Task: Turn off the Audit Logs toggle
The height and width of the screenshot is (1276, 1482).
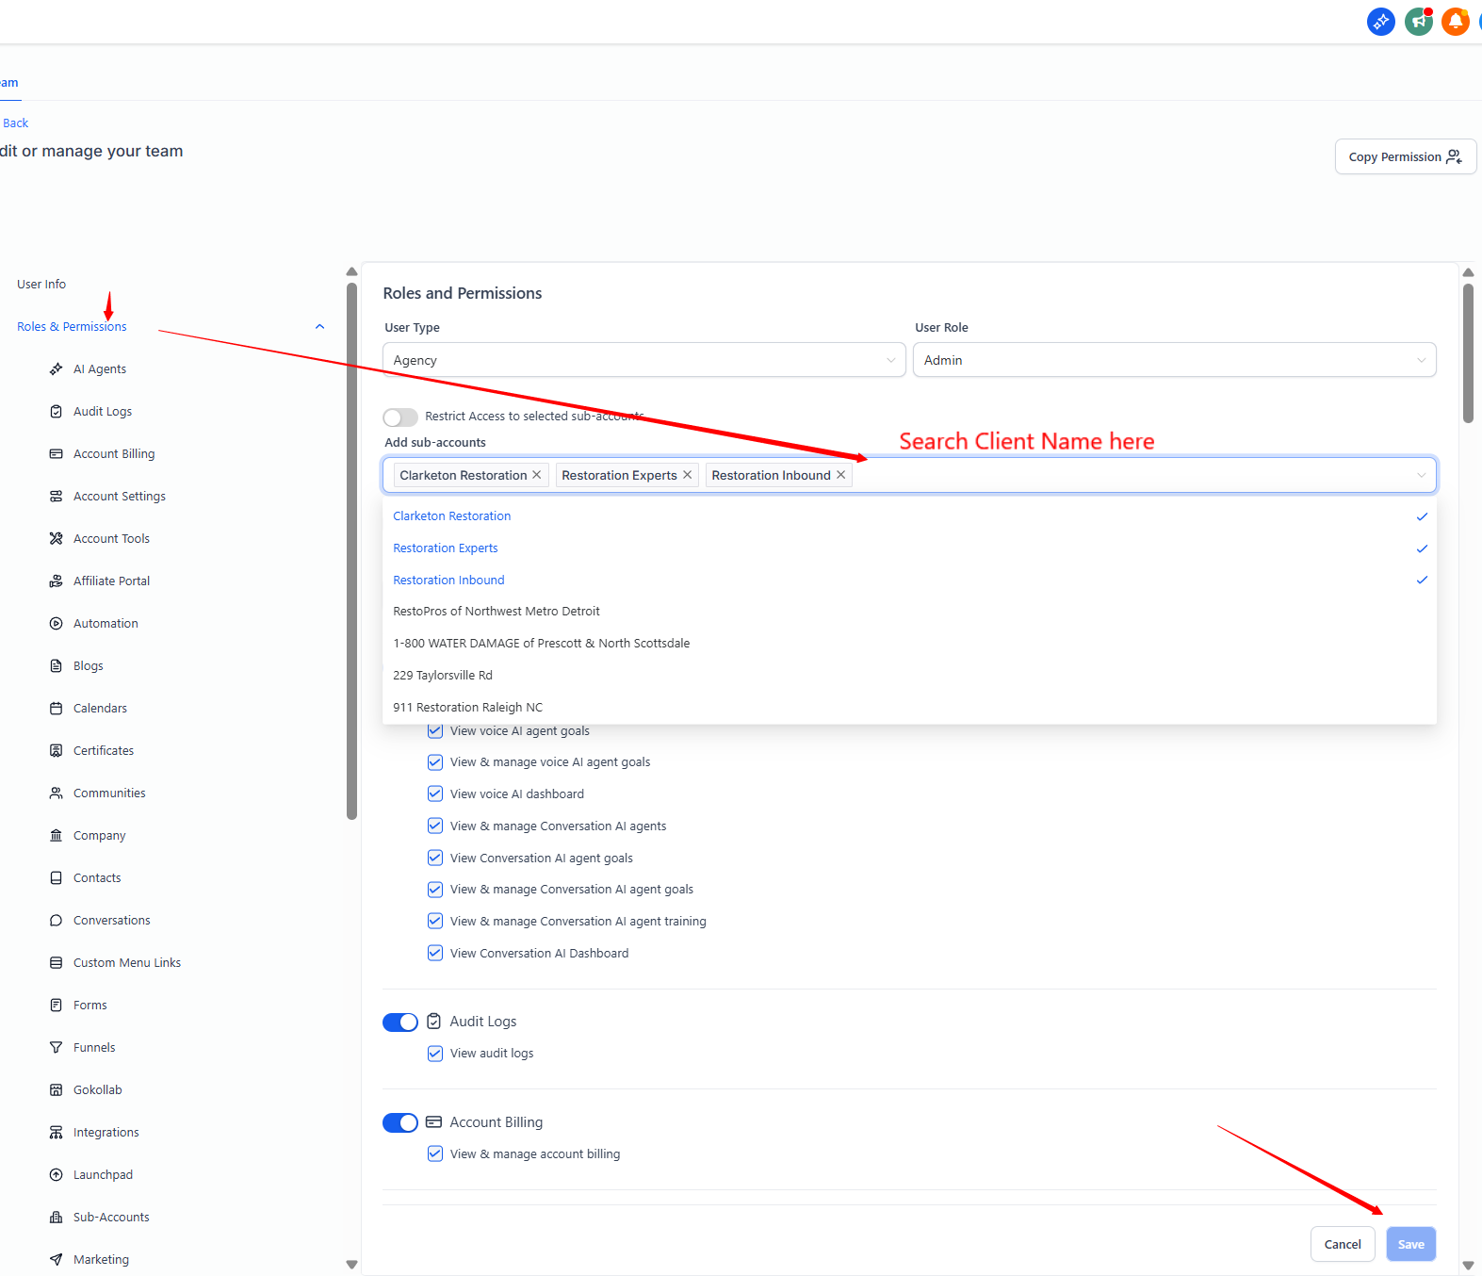Action: click(x=400, y=1022)
